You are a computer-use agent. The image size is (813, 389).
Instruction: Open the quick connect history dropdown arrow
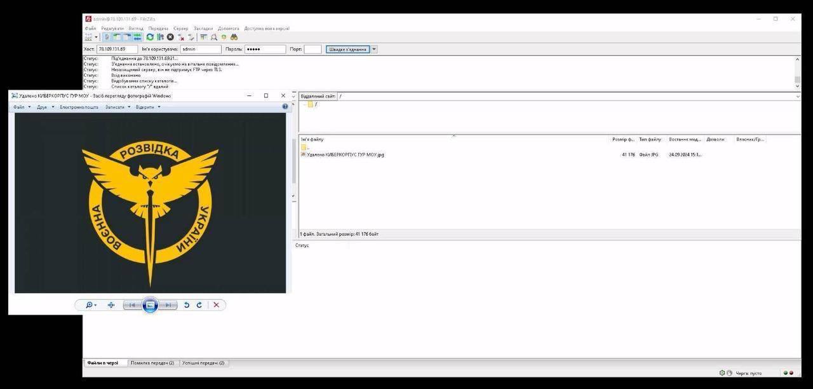click(374, 49)
